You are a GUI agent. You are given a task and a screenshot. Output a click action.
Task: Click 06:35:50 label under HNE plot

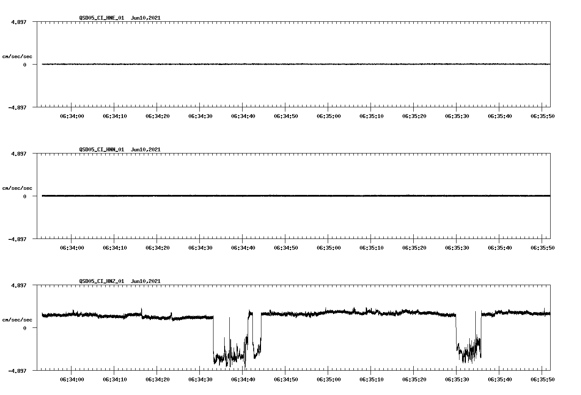coord(542,116)
